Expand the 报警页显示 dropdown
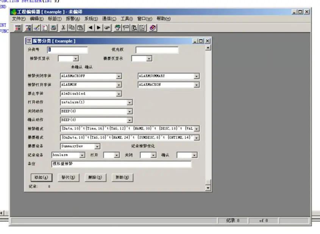The width and height of the screenshot is (320, 234). pyautogui.click(x=75, y=59)
